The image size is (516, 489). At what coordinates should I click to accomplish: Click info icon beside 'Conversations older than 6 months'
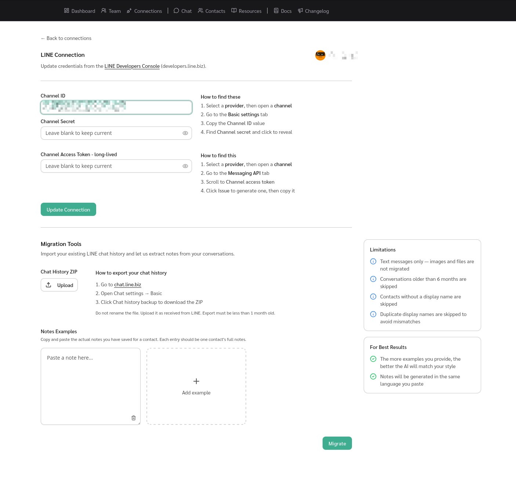(373, 279)
